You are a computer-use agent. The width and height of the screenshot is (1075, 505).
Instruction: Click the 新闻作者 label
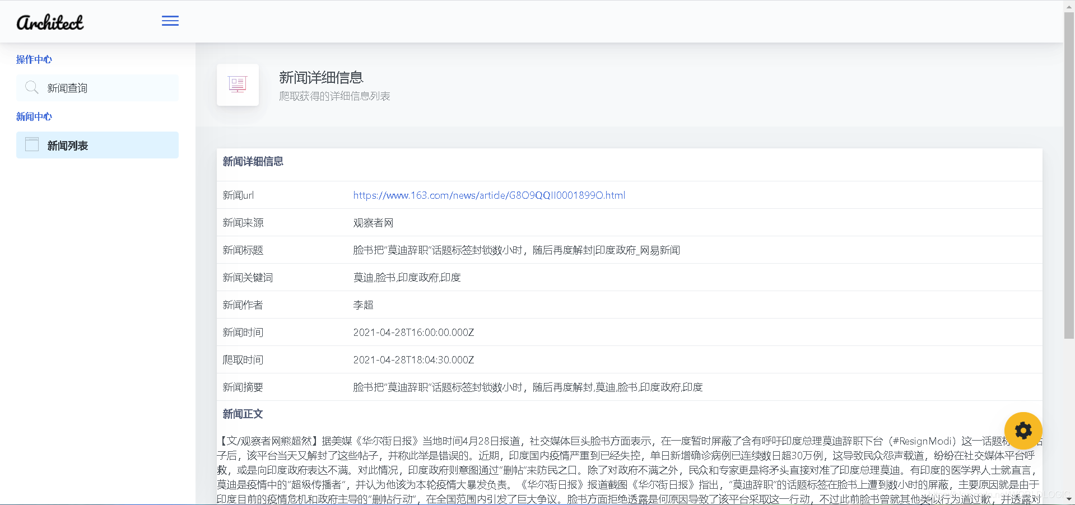(x=243, y=305)
